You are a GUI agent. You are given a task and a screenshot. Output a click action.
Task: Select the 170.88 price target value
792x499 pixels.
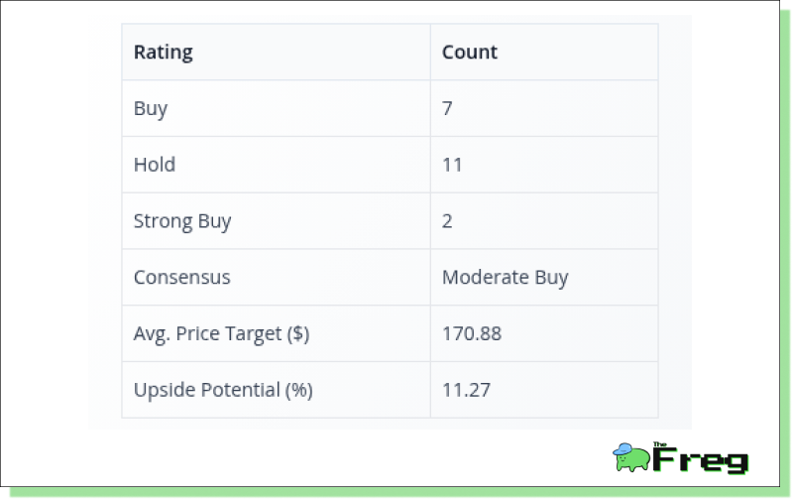[472, 334]
